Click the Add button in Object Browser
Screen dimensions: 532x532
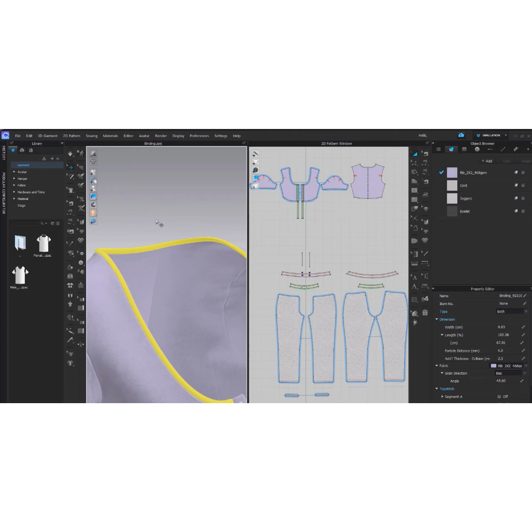click(x=487, y=161)
